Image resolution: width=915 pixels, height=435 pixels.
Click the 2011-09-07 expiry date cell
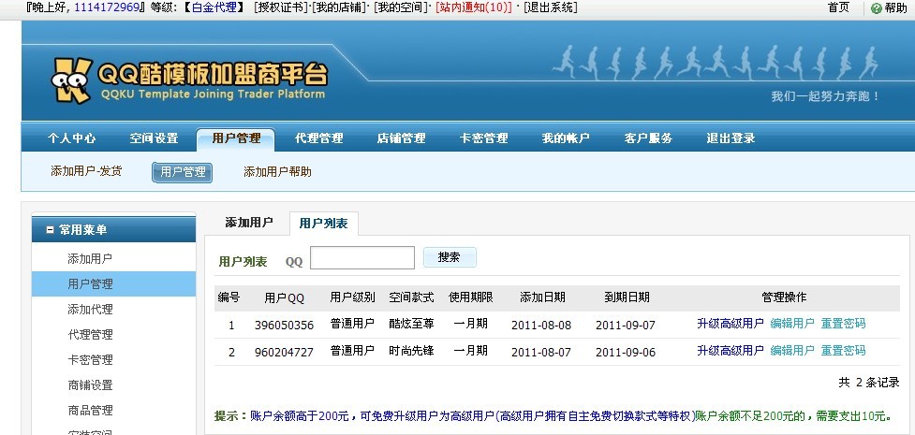626,326
